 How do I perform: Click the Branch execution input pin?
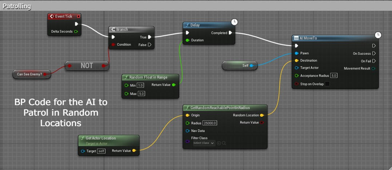pos(113,37)
